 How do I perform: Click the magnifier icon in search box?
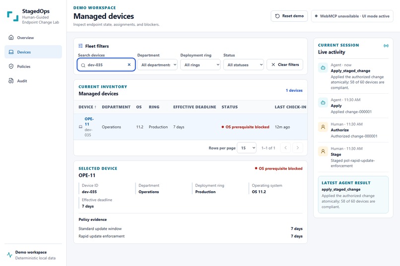[x=83, y=65]
